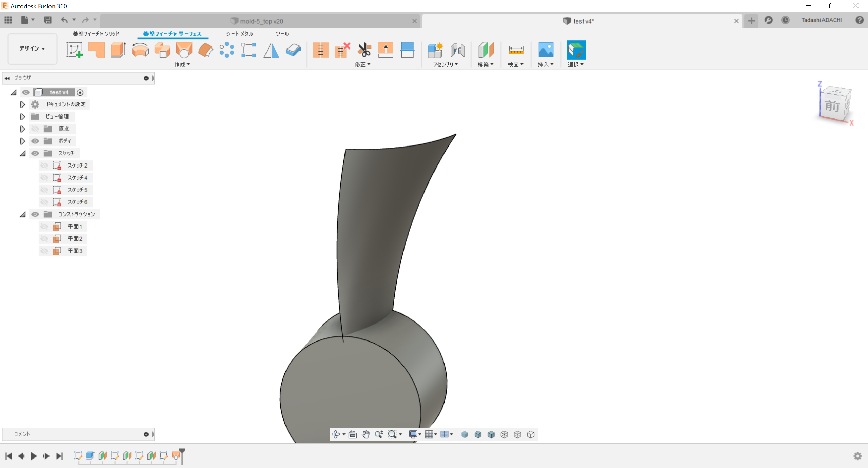Open the mold-5_top v20 document tab
This screenshot has height=468, width=868.
tap(261, 21)
